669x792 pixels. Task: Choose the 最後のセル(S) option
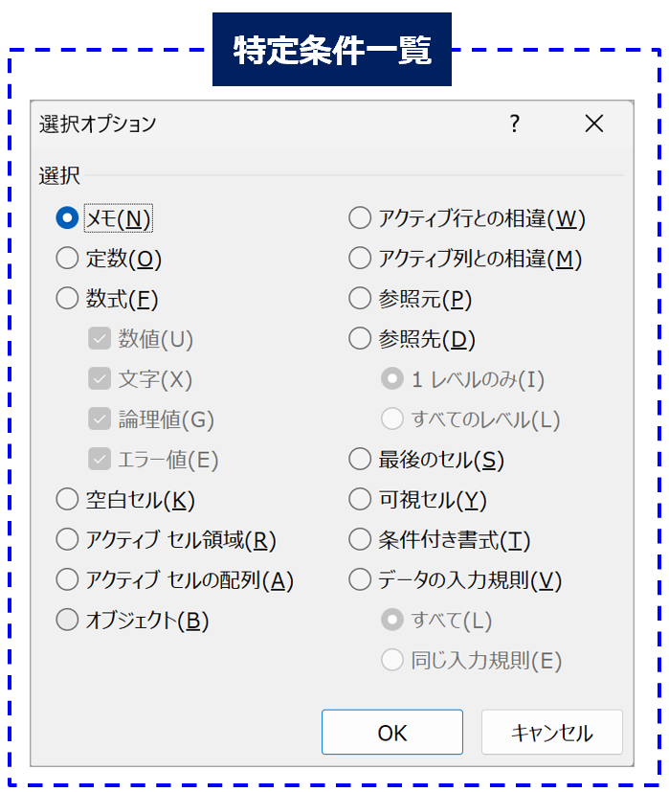pos(360,460)
